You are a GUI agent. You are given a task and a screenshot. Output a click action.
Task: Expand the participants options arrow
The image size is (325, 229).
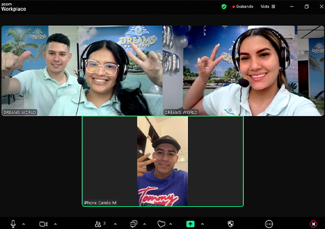click(x=115, y=224)
